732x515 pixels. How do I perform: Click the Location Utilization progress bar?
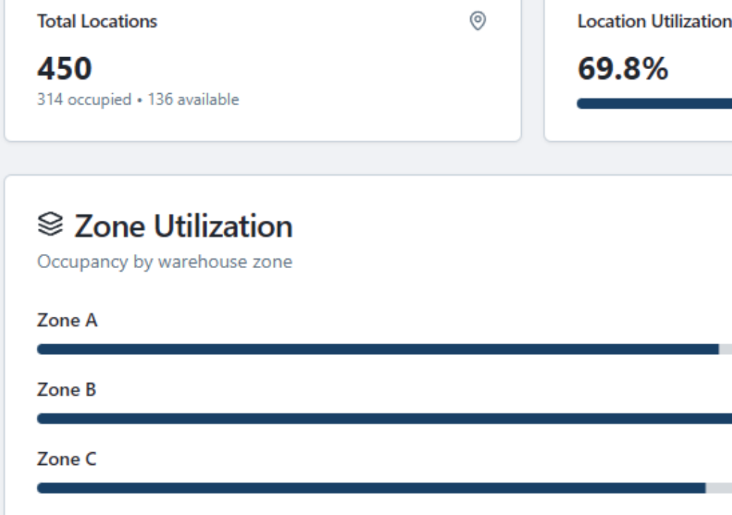(654, 104)
